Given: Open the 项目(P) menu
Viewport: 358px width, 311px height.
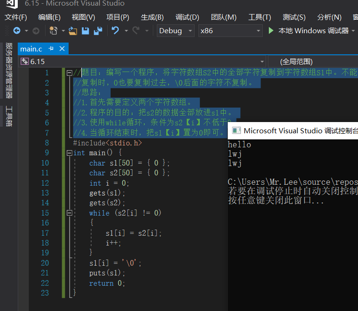Looking at the screenshot, I should click(x=118, y=17).
